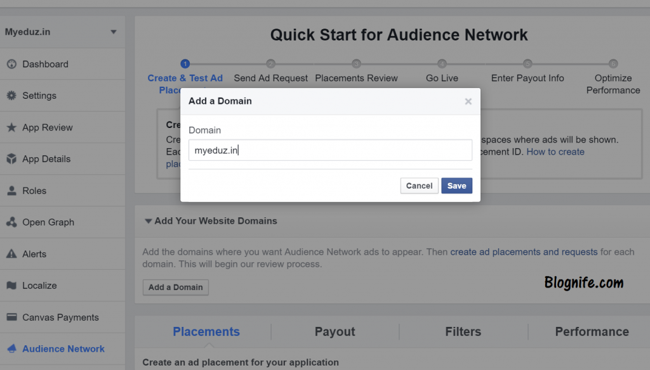Click the Enter Payout Info step label

click(527, 78)
